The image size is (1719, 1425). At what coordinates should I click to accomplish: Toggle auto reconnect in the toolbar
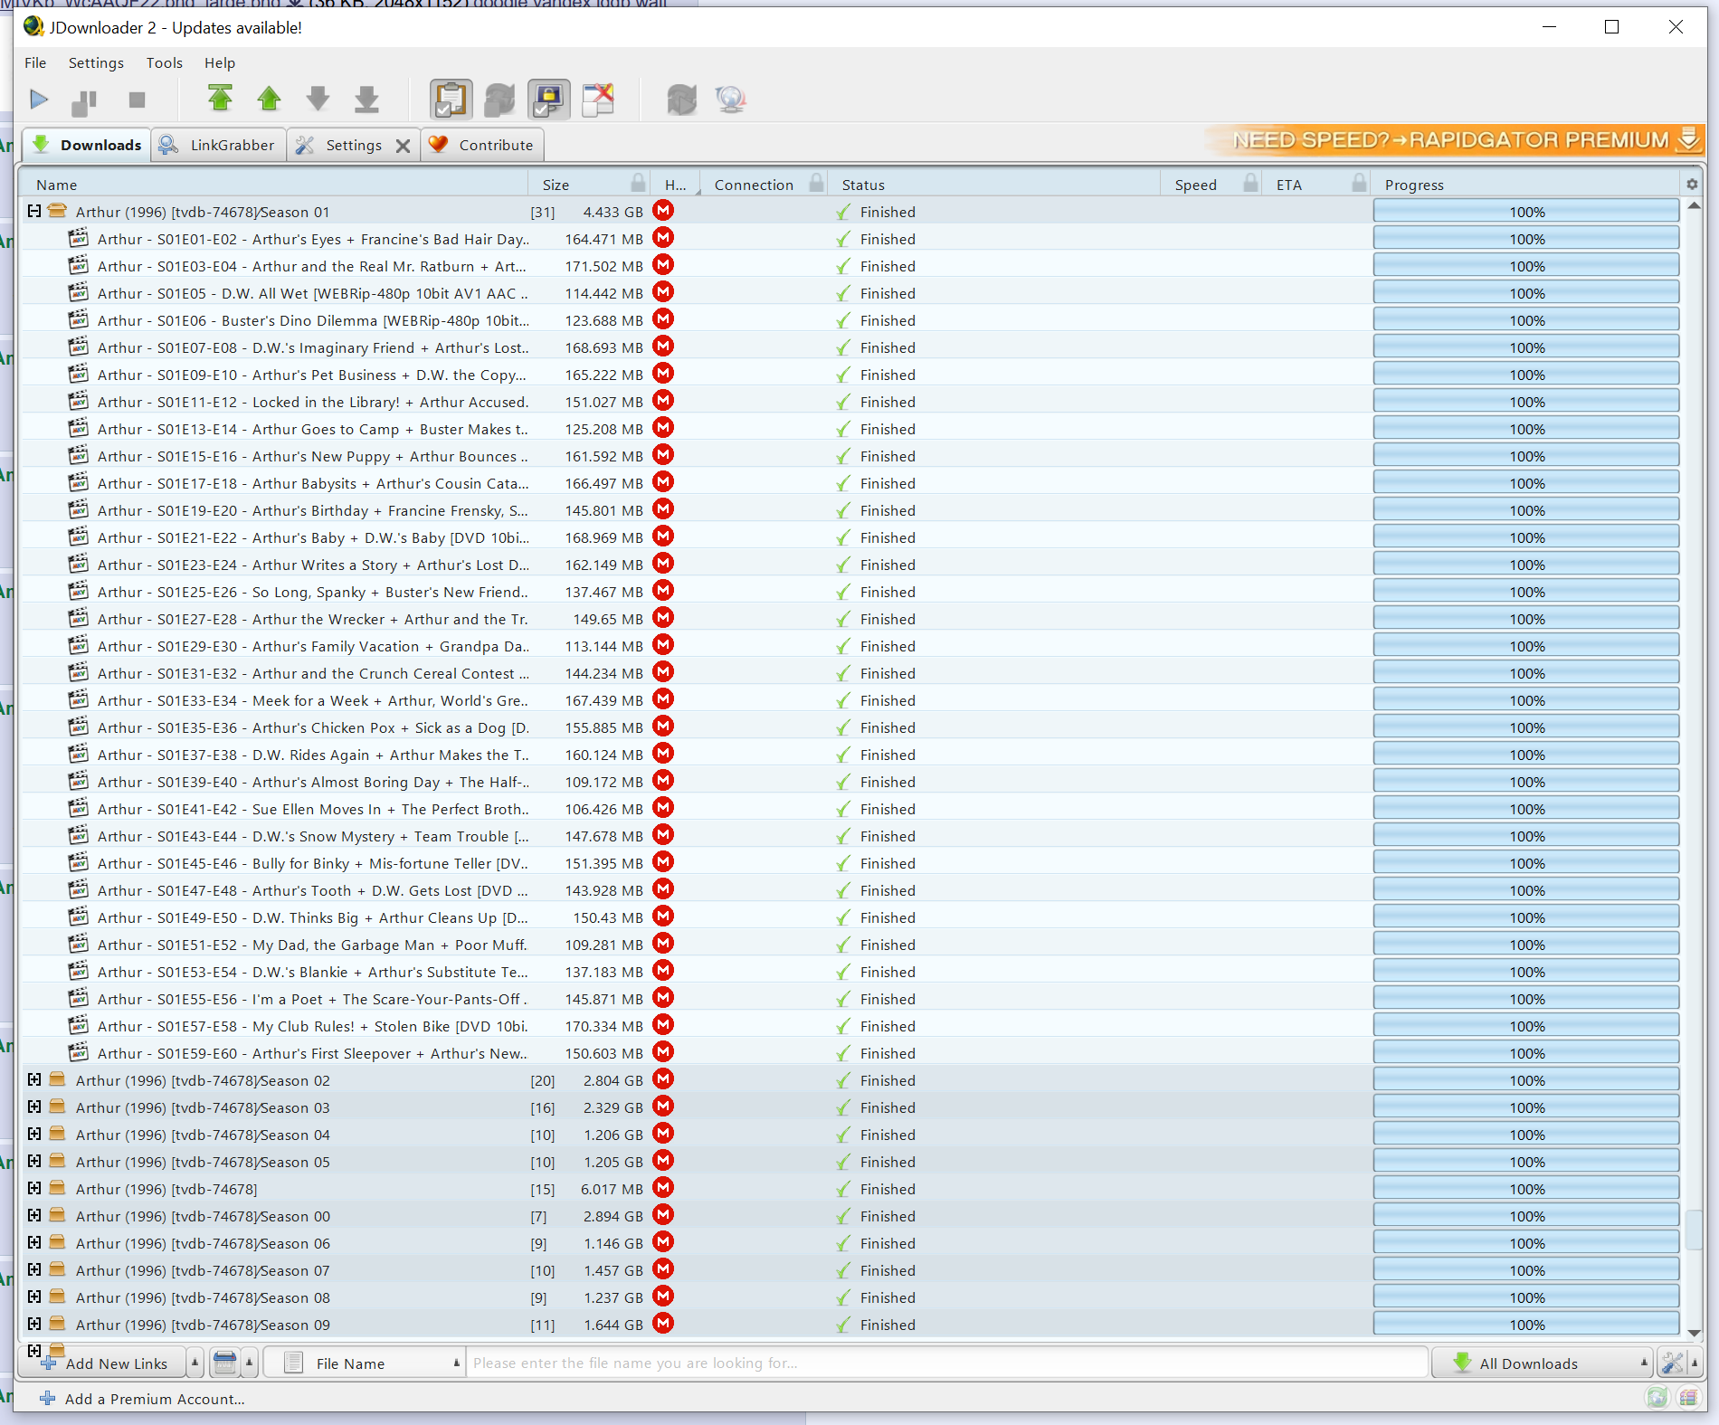coord(499,100)
